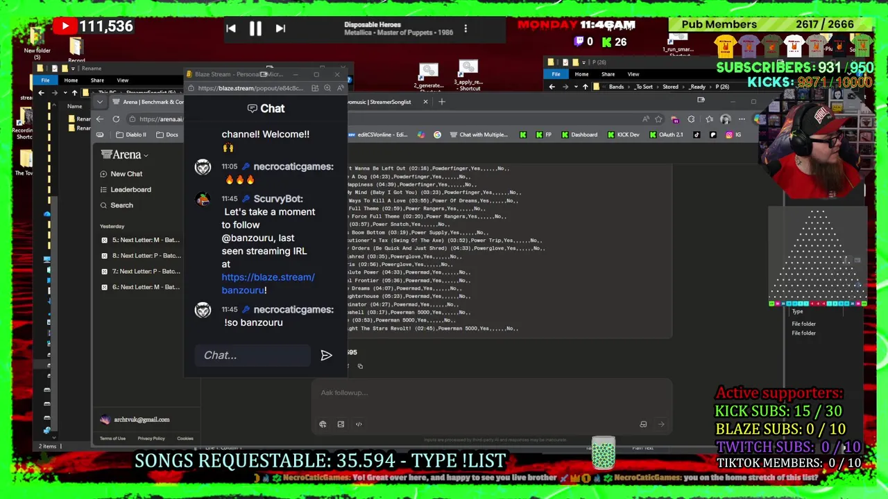Open editCSVonline bookmark

377,134
